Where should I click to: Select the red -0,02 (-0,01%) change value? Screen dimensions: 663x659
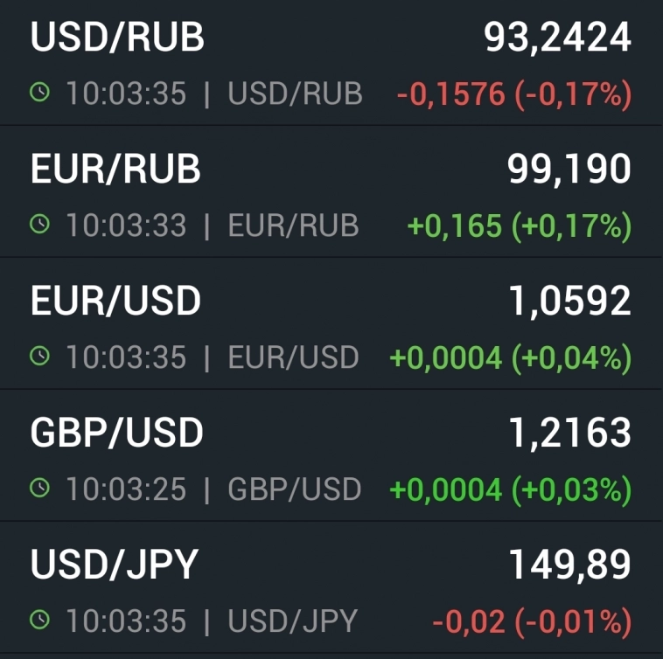click(x=531, y=621)
